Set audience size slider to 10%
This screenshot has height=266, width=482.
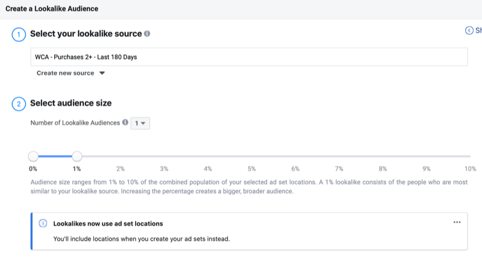click(x=470, y=157)
